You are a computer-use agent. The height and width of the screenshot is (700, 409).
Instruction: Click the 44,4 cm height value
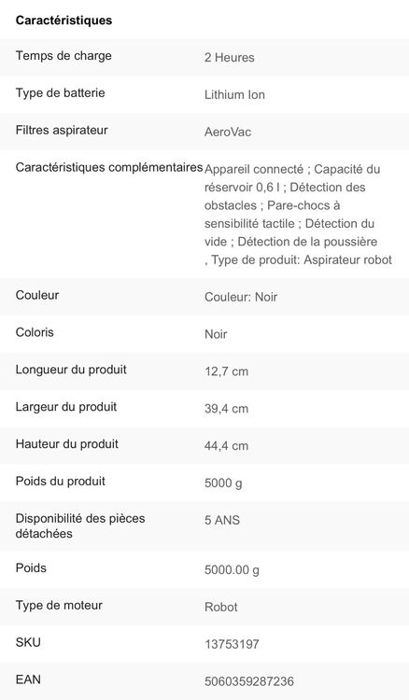point(226,445)
